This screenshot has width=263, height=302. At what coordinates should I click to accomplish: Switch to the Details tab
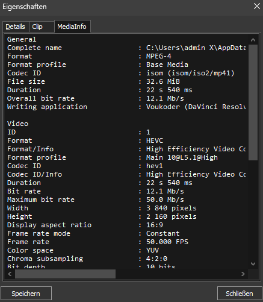coord(16,27)
